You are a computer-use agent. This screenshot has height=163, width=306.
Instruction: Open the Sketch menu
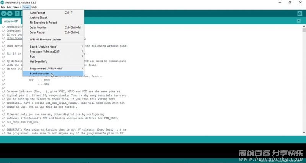coord(17,7)
